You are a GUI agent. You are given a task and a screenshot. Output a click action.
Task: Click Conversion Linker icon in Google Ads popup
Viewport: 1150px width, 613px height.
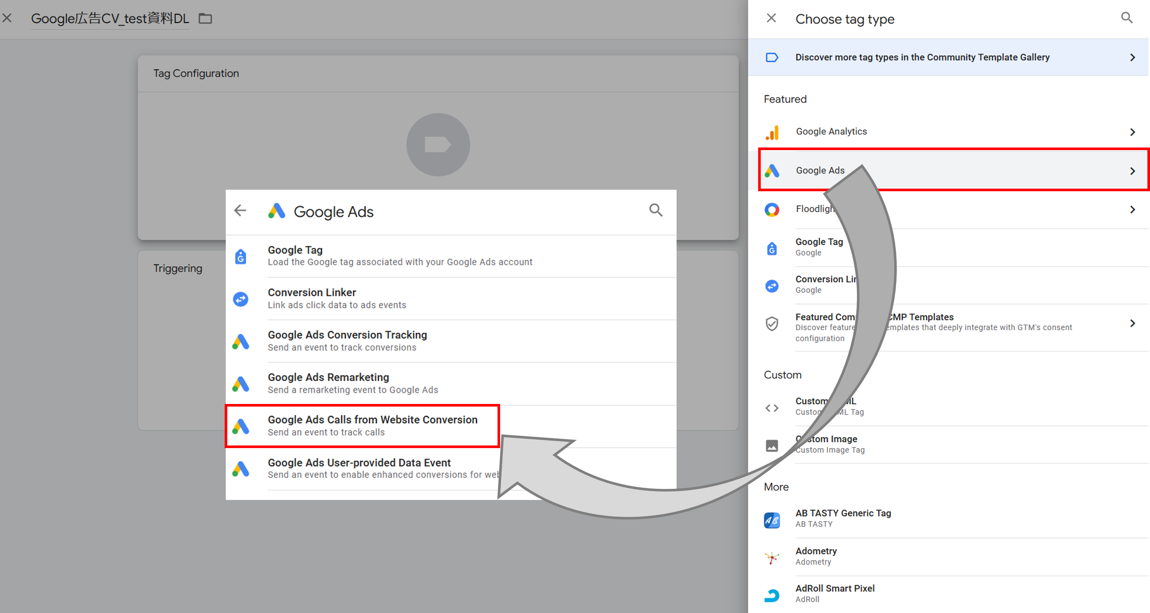241,299
